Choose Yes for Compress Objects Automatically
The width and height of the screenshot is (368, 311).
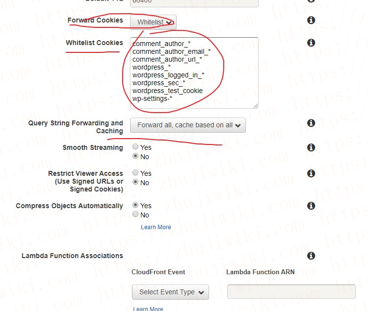point(135,205)
